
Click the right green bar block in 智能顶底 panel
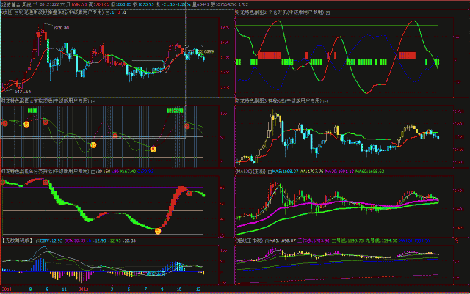point(176,109)
